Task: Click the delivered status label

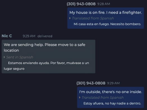Action: coord(45,36)
